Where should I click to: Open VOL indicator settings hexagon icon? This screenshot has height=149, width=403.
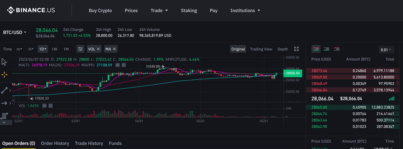point(50,106)
